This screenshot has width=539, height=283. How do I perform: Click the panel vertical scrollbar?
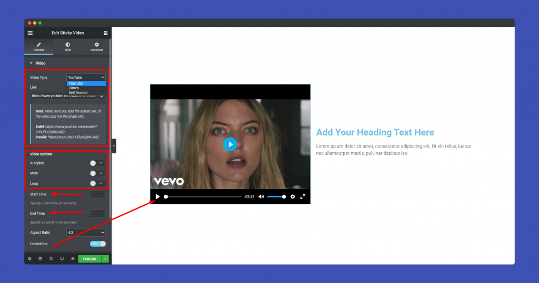click(x=110, y=129)
